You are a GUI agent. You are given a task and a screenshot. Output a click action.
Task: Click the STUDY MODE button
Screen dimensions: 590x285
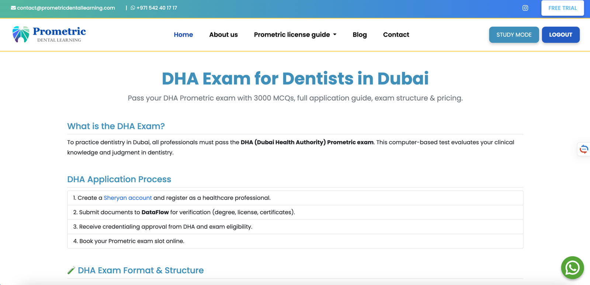(514, 35)
